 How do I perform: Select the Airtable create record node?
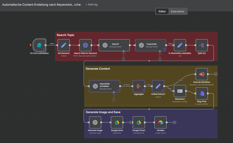click(160, 122)
